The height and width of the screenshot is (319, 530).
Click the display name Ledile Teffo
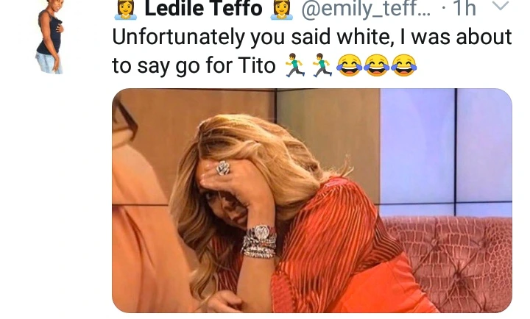tap(203, 8)
